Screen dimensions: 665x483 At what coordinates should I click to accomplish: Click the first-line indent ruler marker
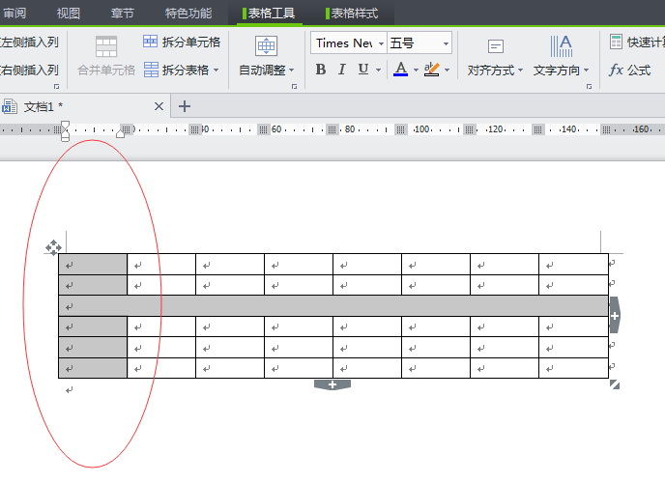click(x=65, y=125)
